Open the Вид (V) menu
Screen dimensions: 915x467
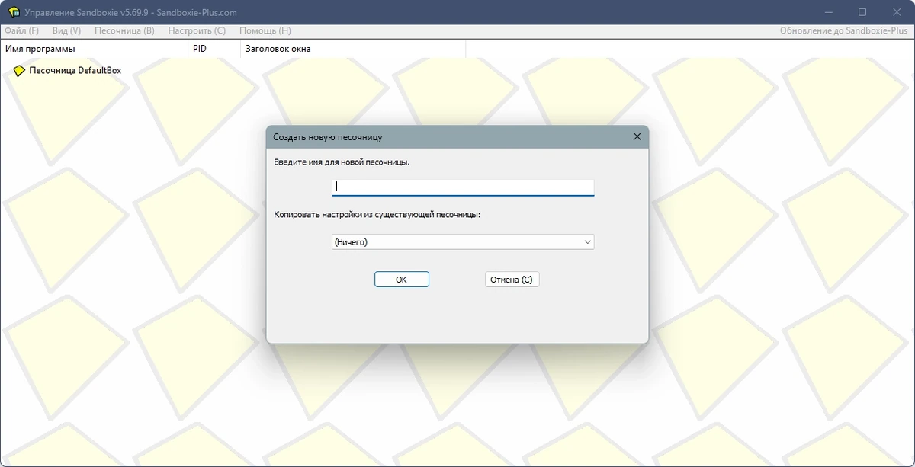pos(66,31)
